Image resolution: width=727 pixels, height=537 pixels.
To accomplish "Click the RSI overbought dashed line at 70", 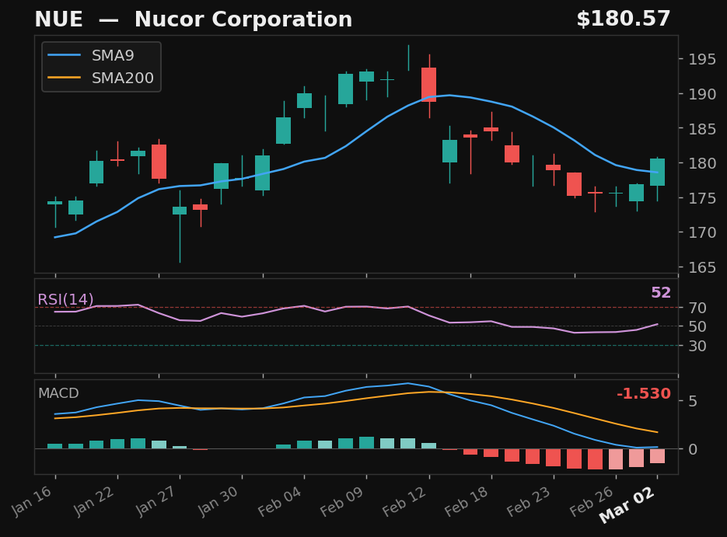I will point(350,306).
